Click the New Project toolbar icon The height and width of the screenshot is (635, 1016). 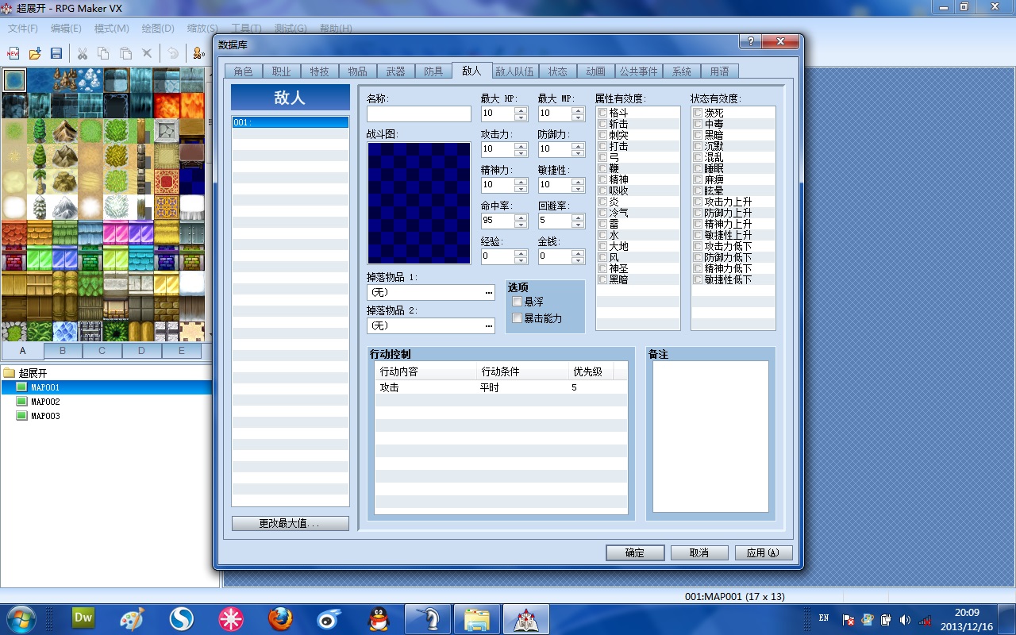[13, 53]
